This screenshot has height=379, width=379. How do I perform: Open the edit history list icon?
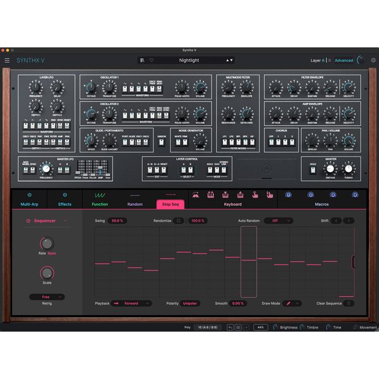[x=238, y=327]
